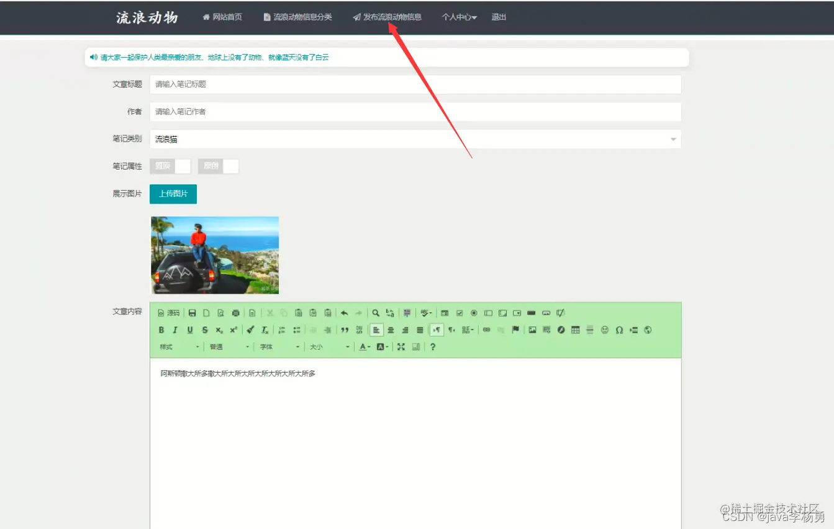Insert an Anchor flag

pyautogui.click(x=515, y=330)
